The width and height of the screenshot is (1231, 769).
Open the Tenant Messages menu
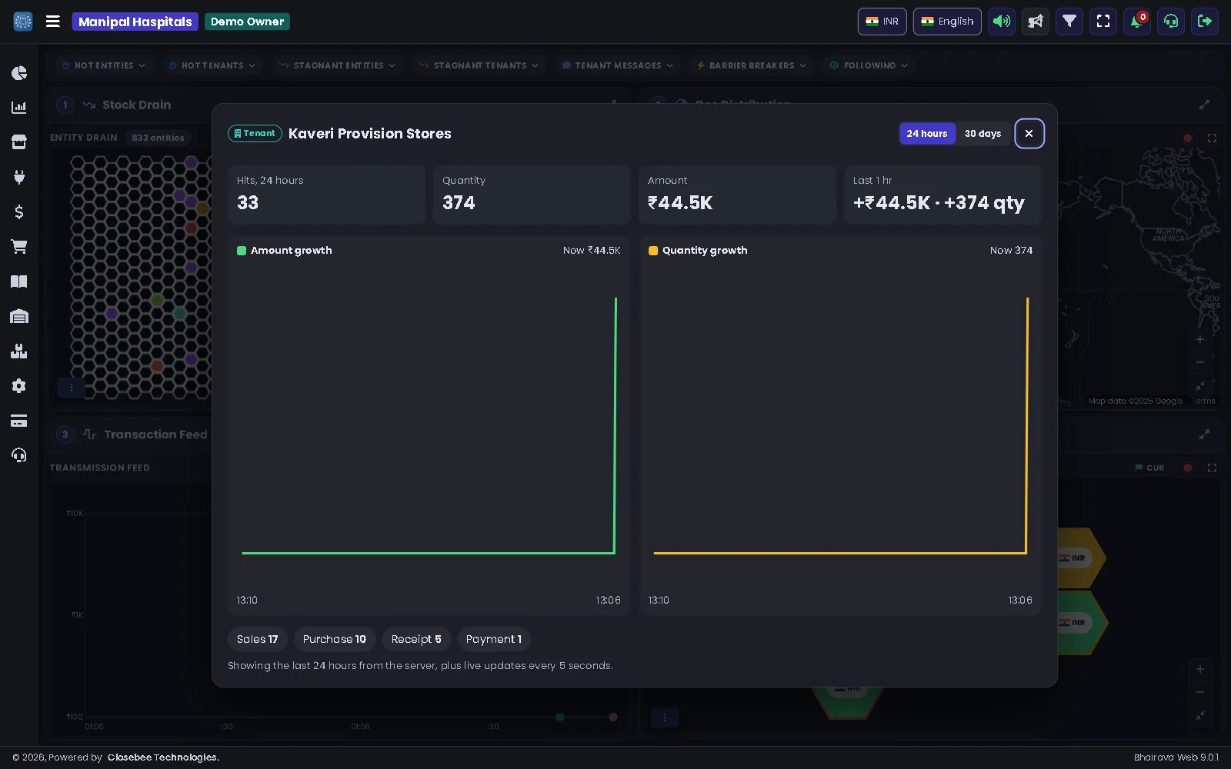(x=618, y=65)
